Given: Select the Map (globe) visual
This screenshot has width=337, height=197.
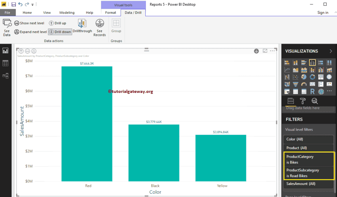Looking at the screenshot, I should click(x=329, y=77).
